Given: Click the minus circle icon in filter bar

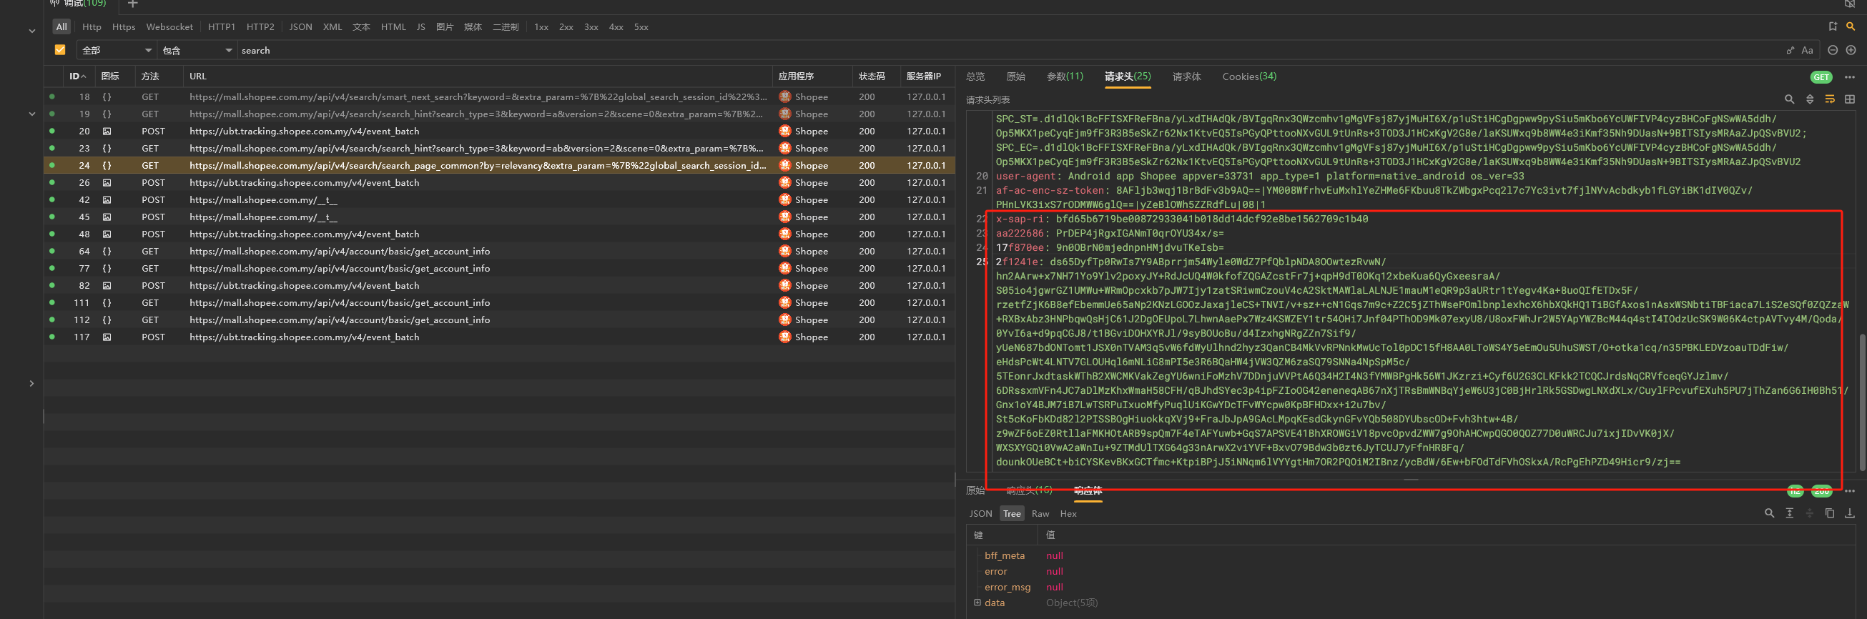Looking at the screenshot, I should pyautogui.click(x=1833, y=50).
